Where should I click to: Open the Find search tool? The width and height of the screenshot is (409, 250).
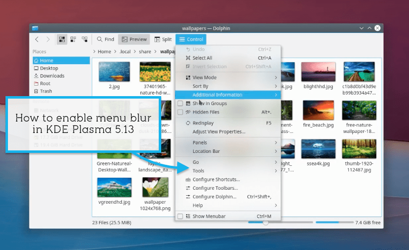tap(105, 39)
